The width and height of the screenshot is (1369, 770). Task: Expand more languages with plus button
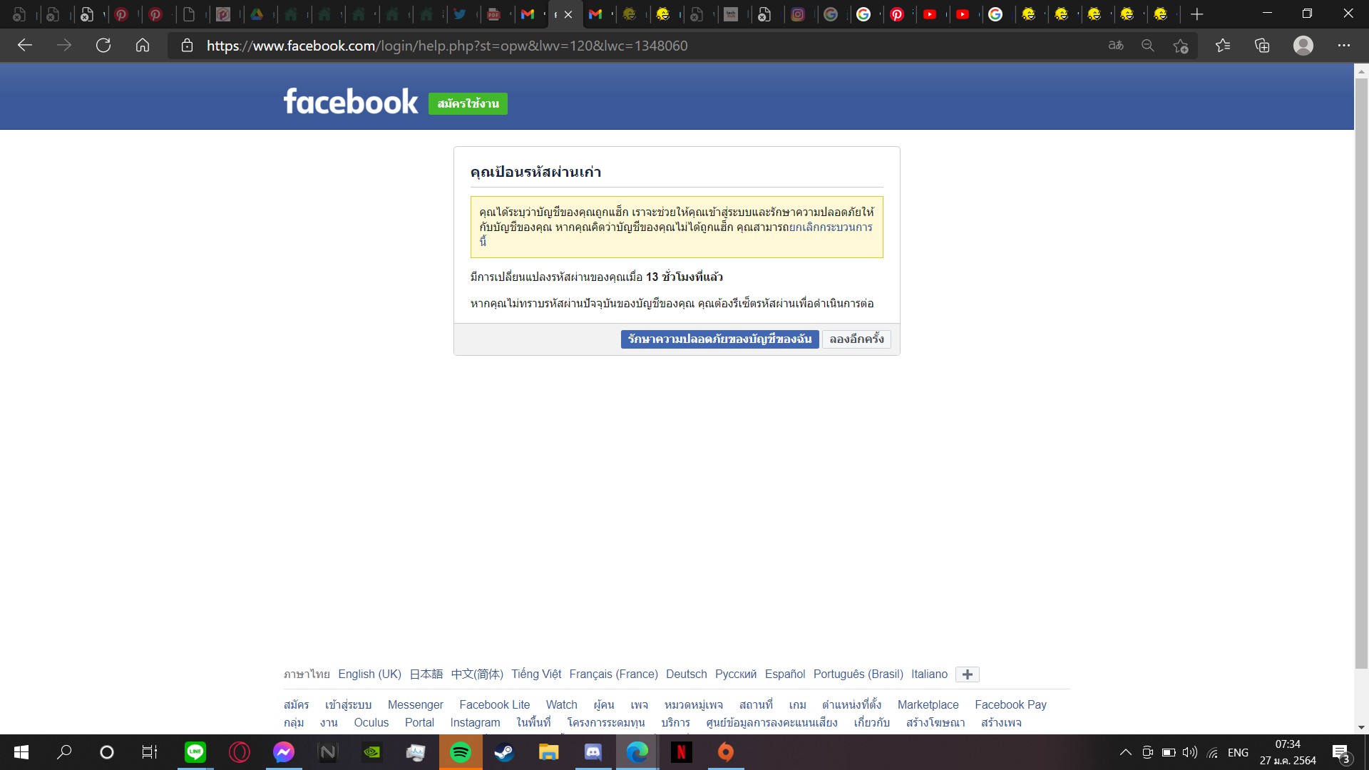tap(968, 674)
